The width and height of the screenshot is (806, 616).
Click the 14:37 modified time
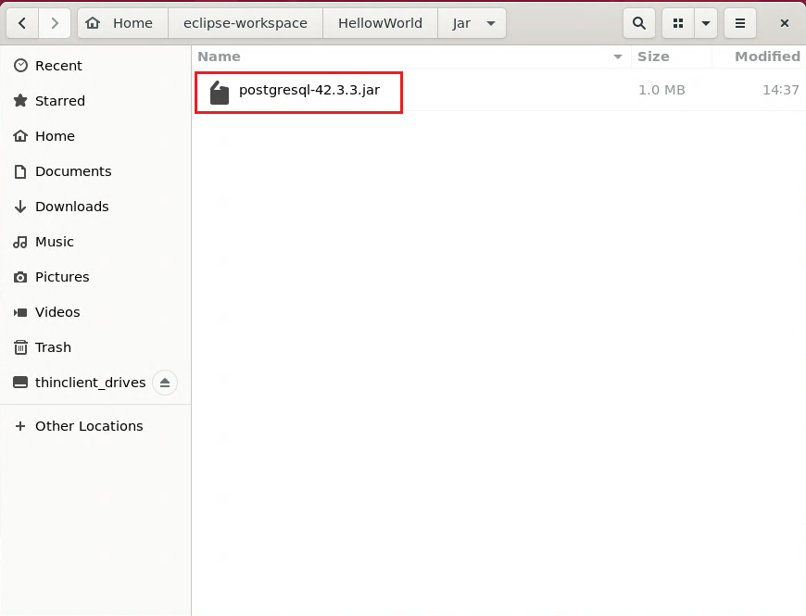pyautogui.click(x=781, y=90)
